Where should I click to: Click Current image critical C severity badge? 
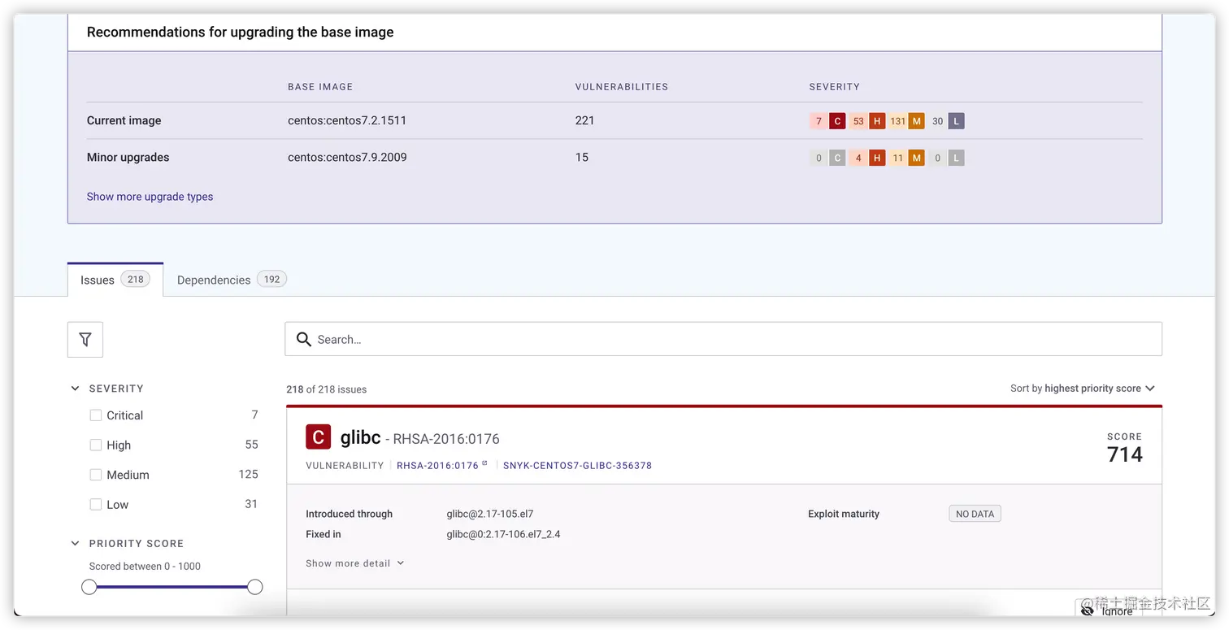pyautogui.click(x=837, y=121)
